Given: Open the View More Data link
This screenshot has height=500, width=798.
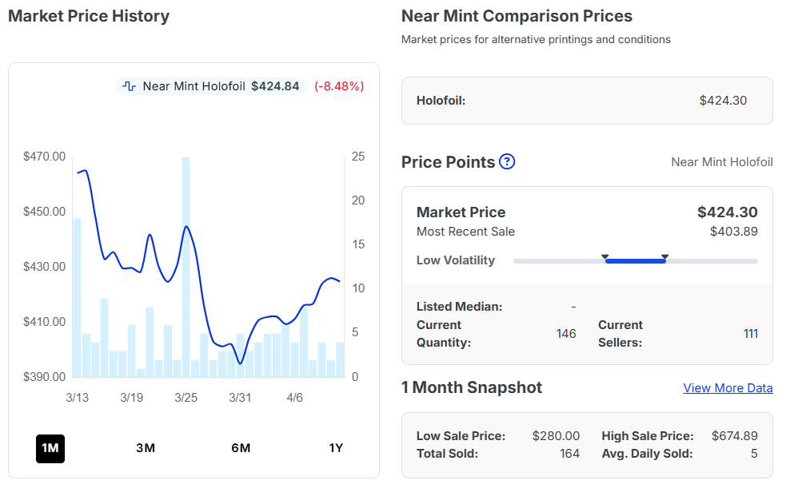Looking at the screenshot, I should pos(728,388).
